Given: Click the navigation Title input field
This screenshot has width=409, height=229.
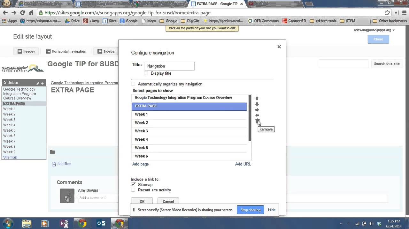Looking at the screenshot, I should [169, 66].
